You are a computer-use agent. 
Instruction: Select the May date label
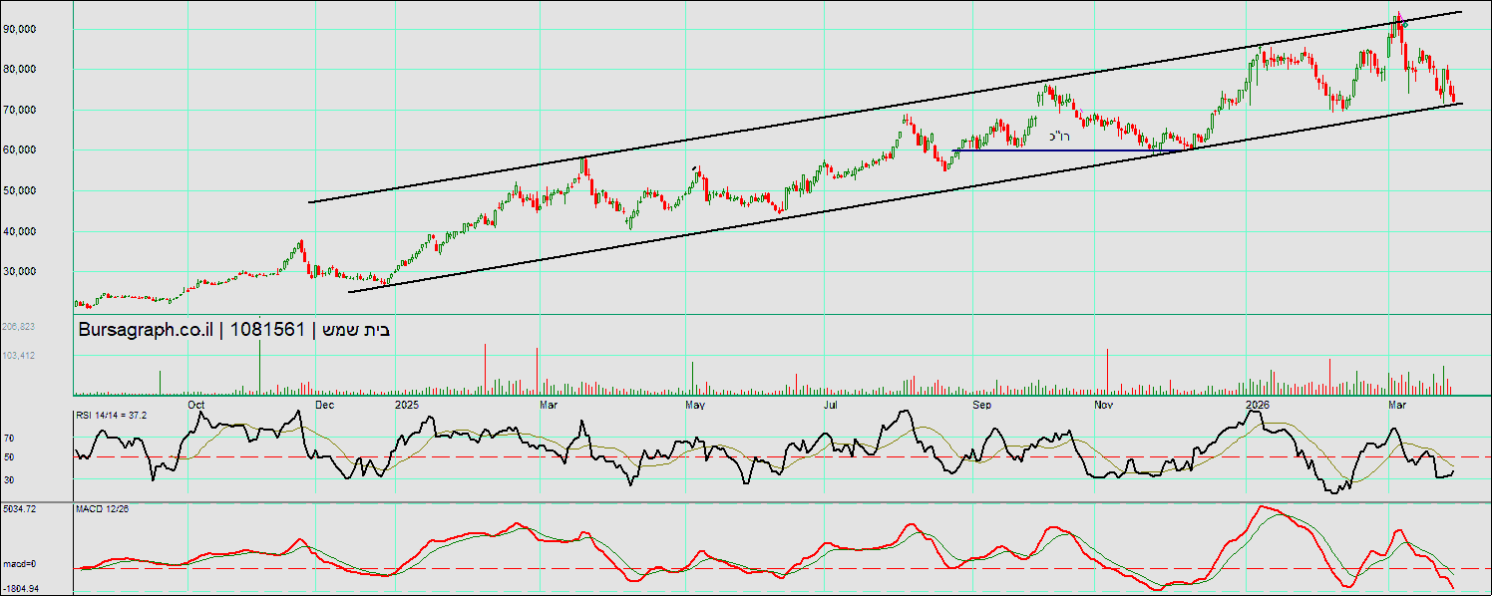(696, 405)
